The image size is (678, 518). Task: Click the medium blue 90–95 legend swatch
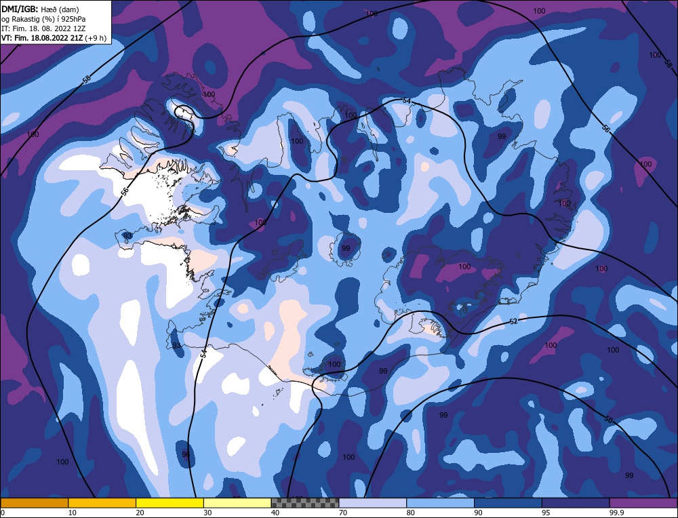(508, 502)
